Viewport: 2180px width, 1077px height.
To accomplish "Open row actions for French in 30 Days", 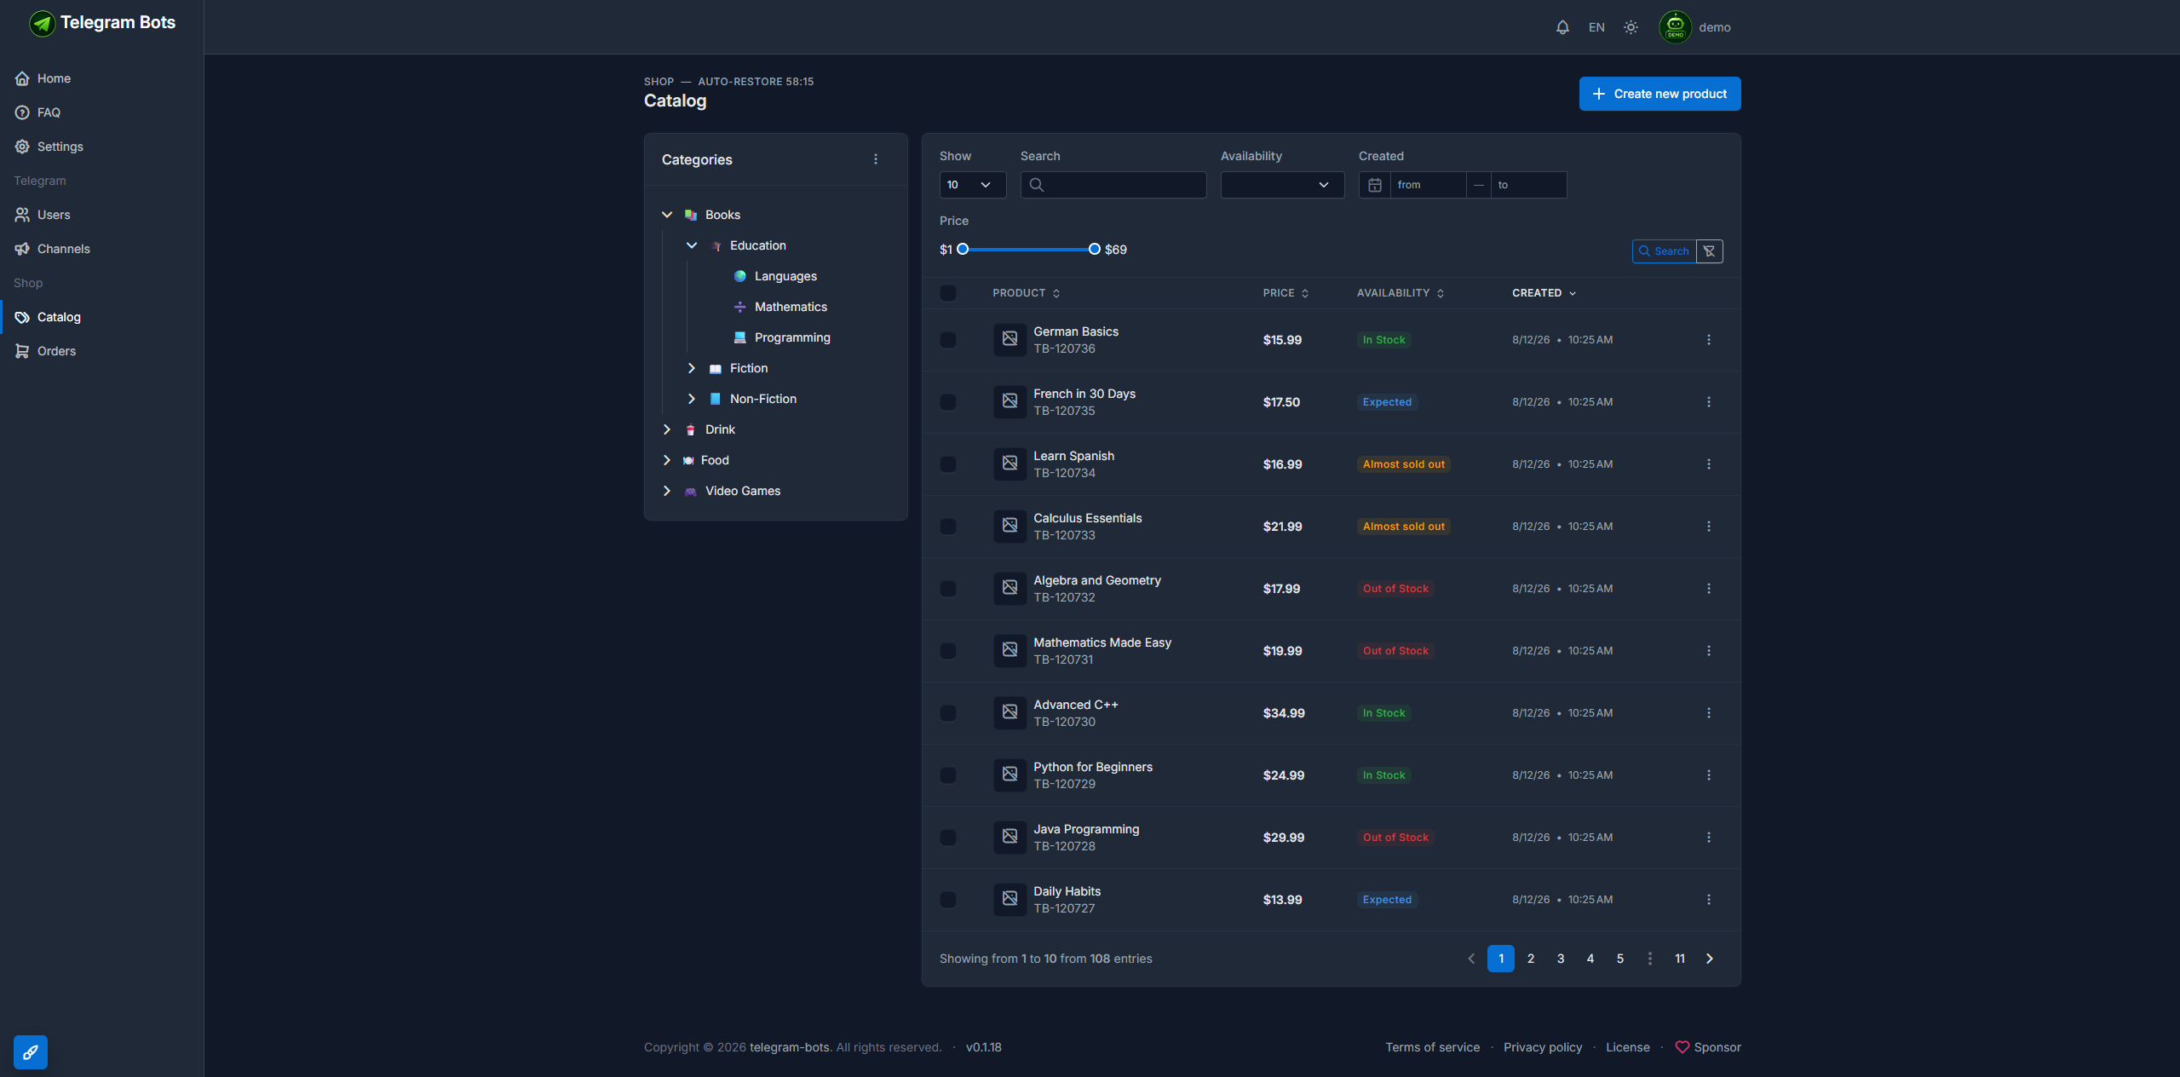I will [x=1709, y=402].
